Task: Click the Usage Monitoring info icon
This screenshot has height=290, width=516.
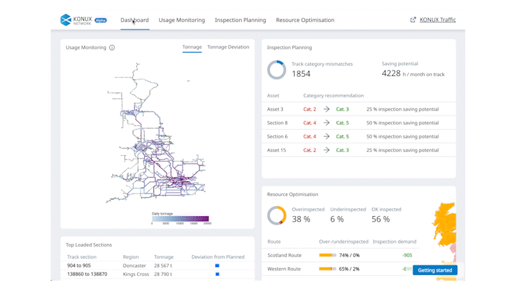Action: 112,48
